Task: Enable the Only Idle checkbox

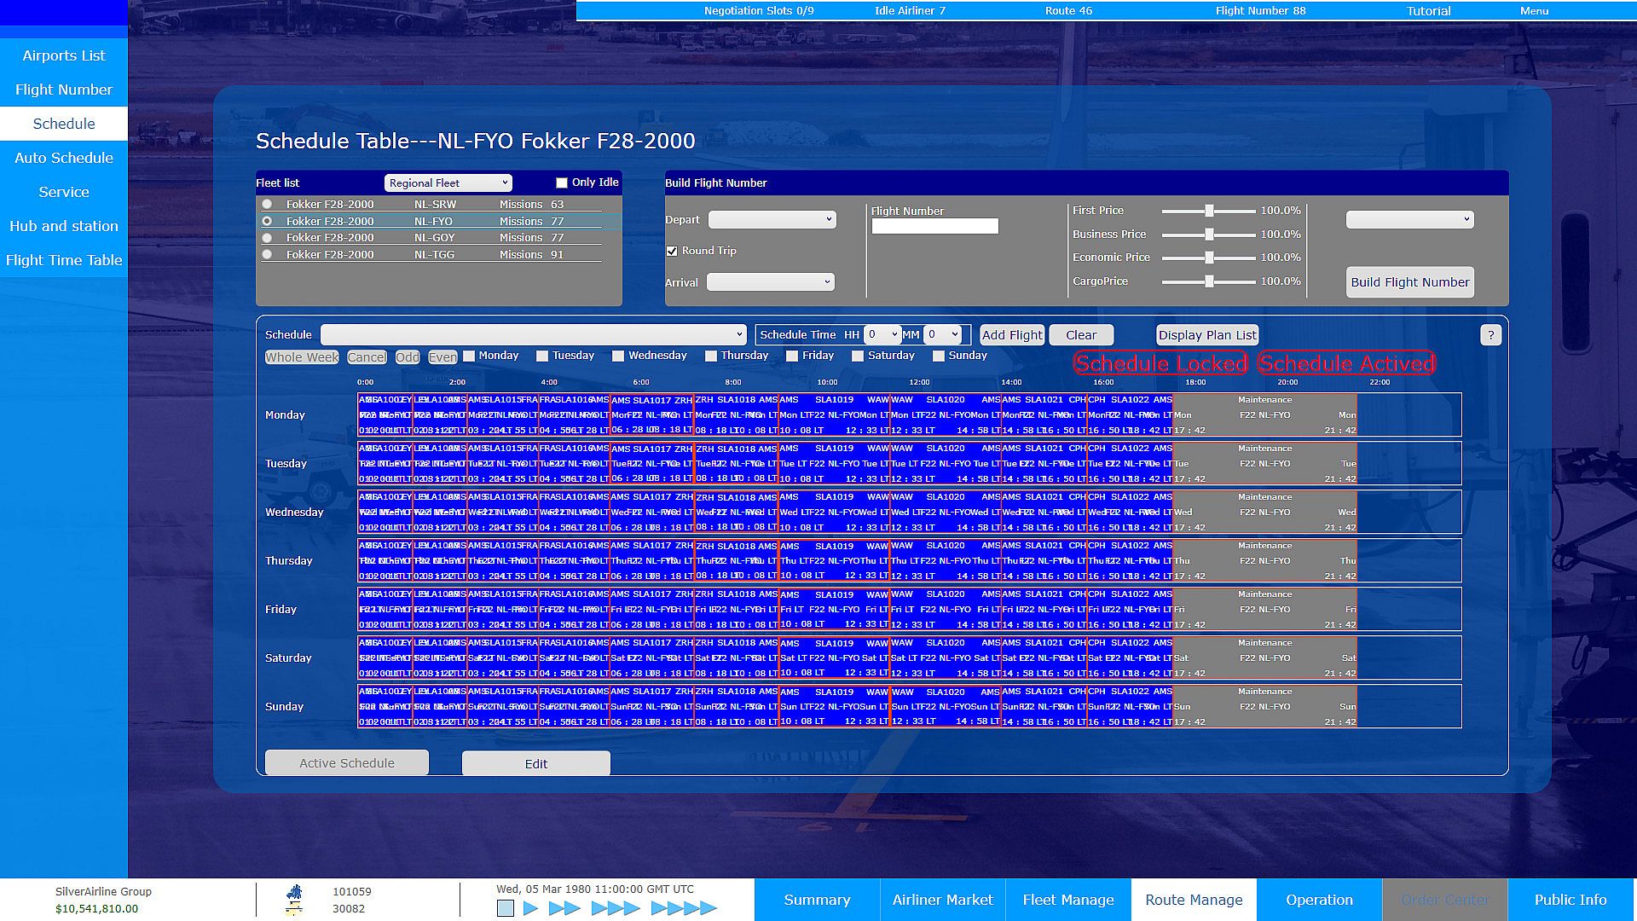Action: coord(562,182)
